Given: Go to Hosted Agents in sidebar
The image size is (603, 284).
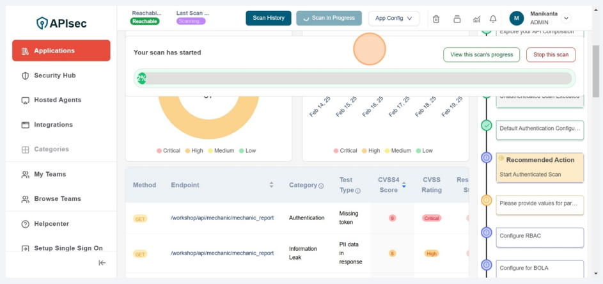Looking at the screenshot, I should pos(57,100).
